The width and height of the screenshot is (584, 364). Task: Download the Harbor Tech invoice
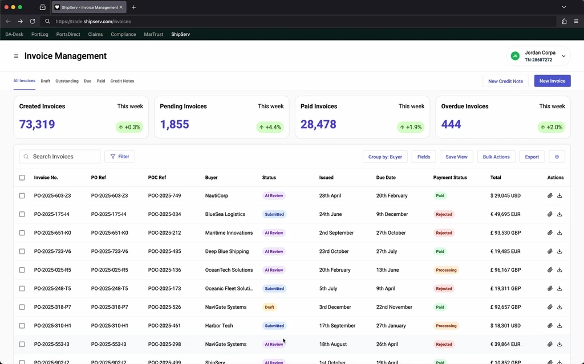[559, 326]
